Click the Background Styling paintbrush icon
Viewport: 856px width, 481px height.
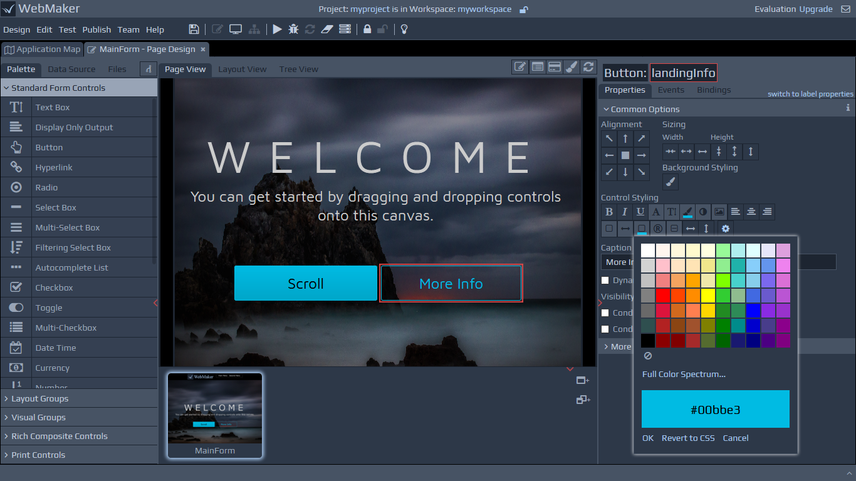[x=671, y=182]
